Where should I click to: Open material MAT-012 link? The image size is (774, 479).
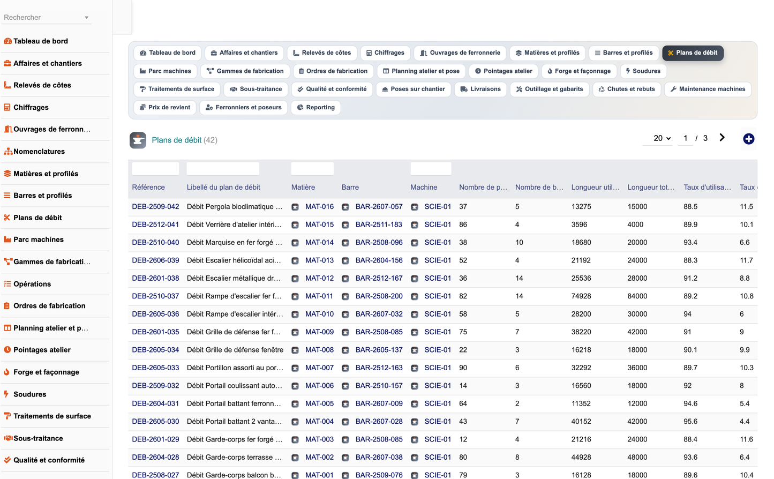coord(319,279)
